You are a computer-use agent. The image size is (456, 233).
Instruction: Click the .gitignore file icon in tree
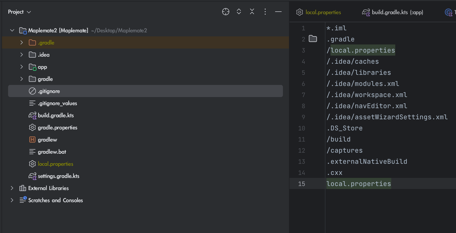pos(32,91)
